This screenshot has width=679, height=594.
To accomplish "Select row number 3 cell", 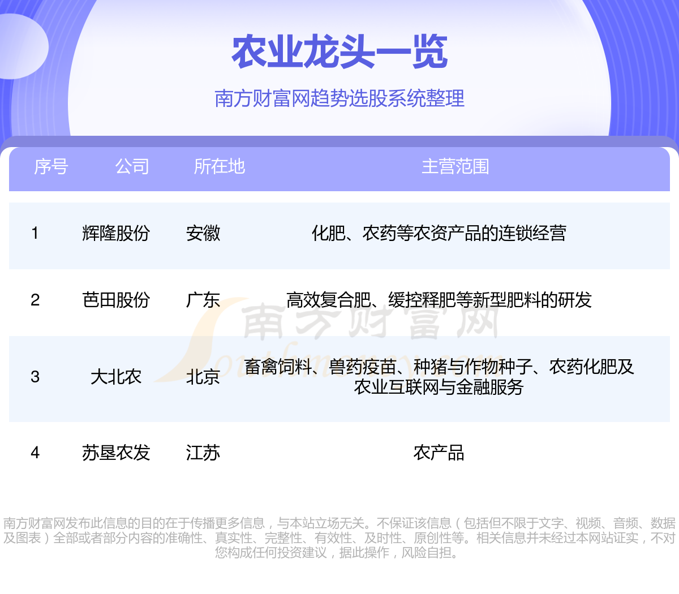I will coord(35,377).
